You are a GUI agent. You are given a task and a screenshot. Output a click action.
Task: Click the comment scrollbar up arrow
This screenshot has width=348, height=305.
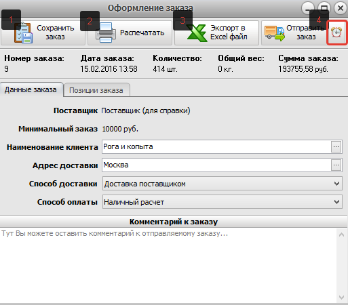[x=342, y=235]
